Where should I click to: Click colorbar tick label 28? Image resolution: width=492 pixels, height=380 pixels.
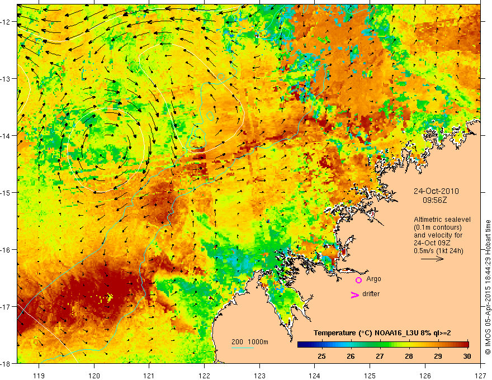coord(409,356)
